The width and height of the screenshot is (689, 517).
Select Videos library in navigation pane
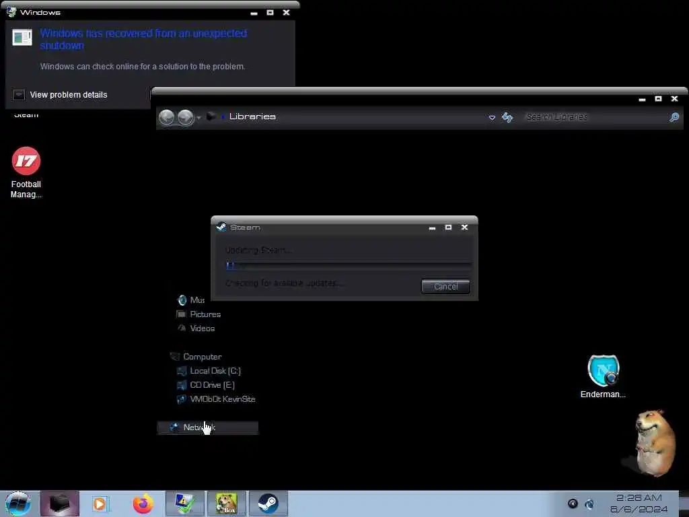[196, 329]
